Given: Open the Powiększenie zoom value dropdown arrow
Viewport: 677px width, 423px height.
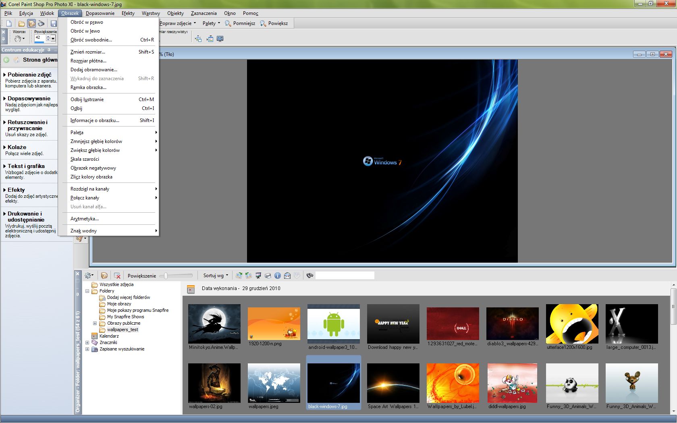Looking at the screenshot, I should click(53, 39).
